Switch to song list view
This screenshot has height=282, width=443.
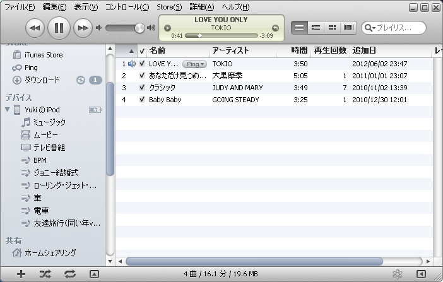pos(299,28)
